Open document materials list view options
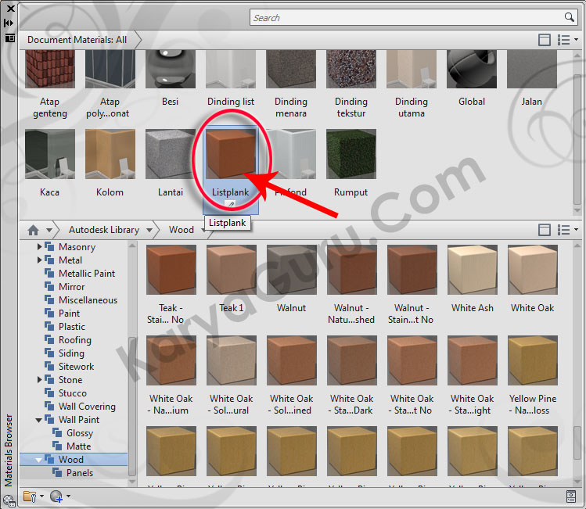Viewport: 586px width, 509px height. coord(566,40)
